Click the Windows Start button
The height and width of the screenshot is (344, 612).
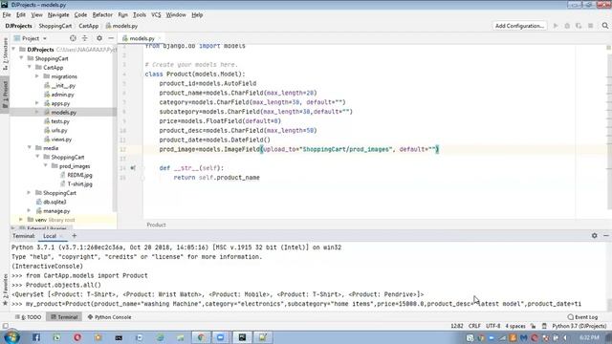point(11,337)
